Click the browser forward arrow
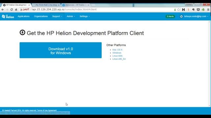211x118 pixels. 7,10
